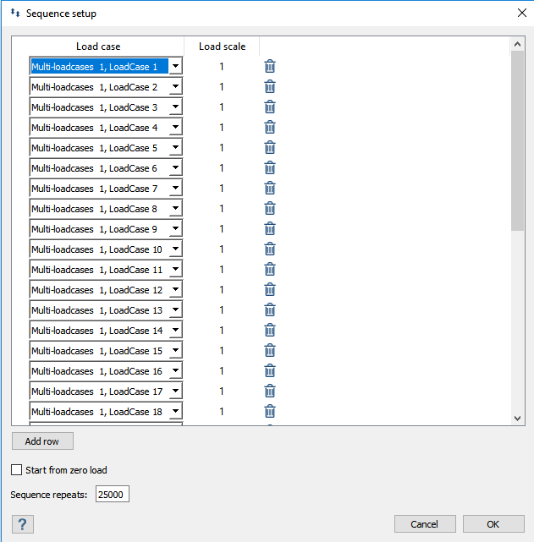This screenshot has width=534, height=542.
Task: Click the scroll down arrow in list
Action: (517, 418)
